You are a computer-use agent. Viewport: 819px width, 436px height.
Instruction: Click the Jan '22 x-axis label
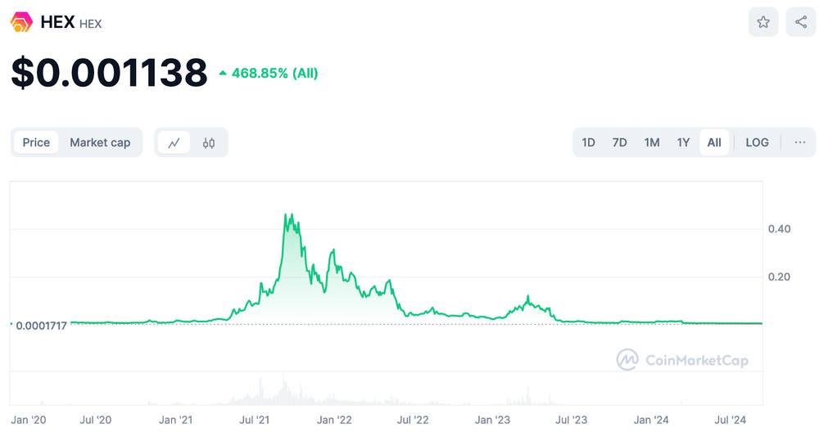[334, 420]
